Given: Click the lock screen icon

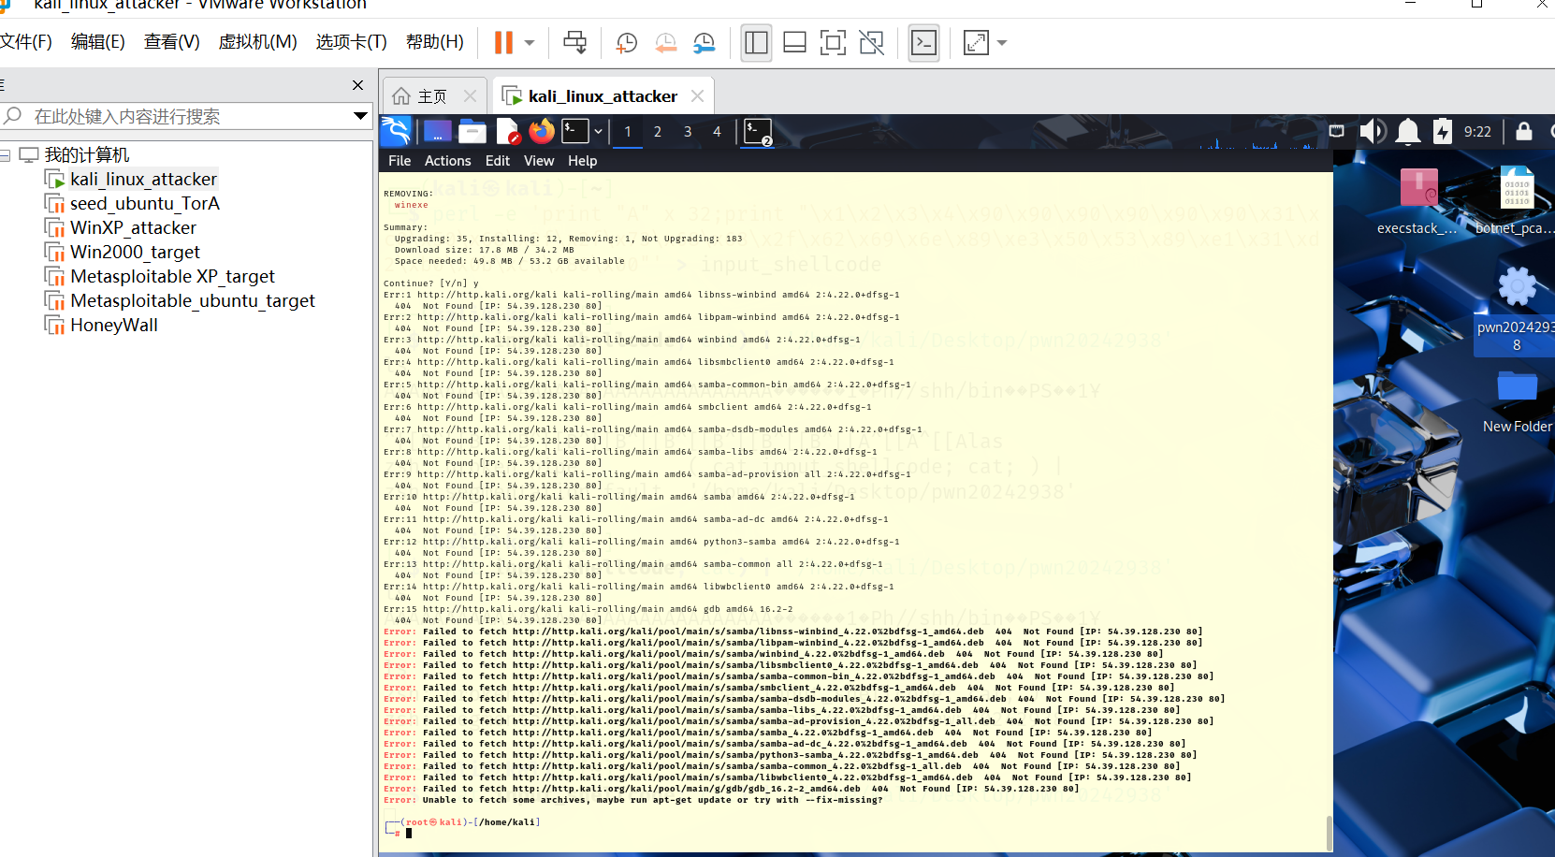Looking at the screenshot, I should (1524, 131).
